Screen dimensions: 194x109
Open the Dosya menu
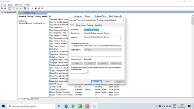coord(4,5)
